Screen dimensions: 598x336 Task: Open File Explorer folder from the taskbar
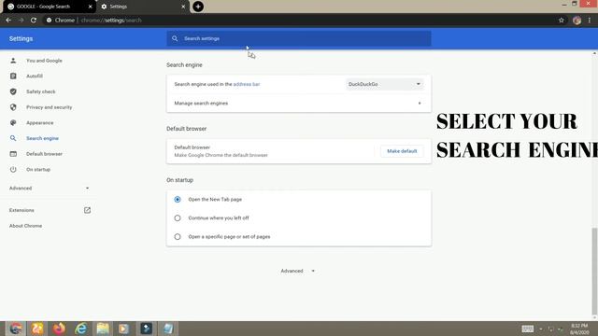tap(103, 329)
